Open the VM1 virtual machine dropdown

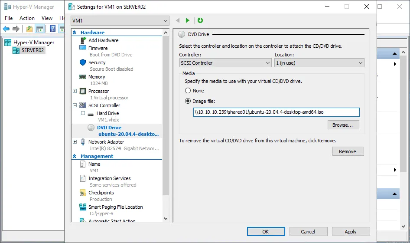[120, 20]
